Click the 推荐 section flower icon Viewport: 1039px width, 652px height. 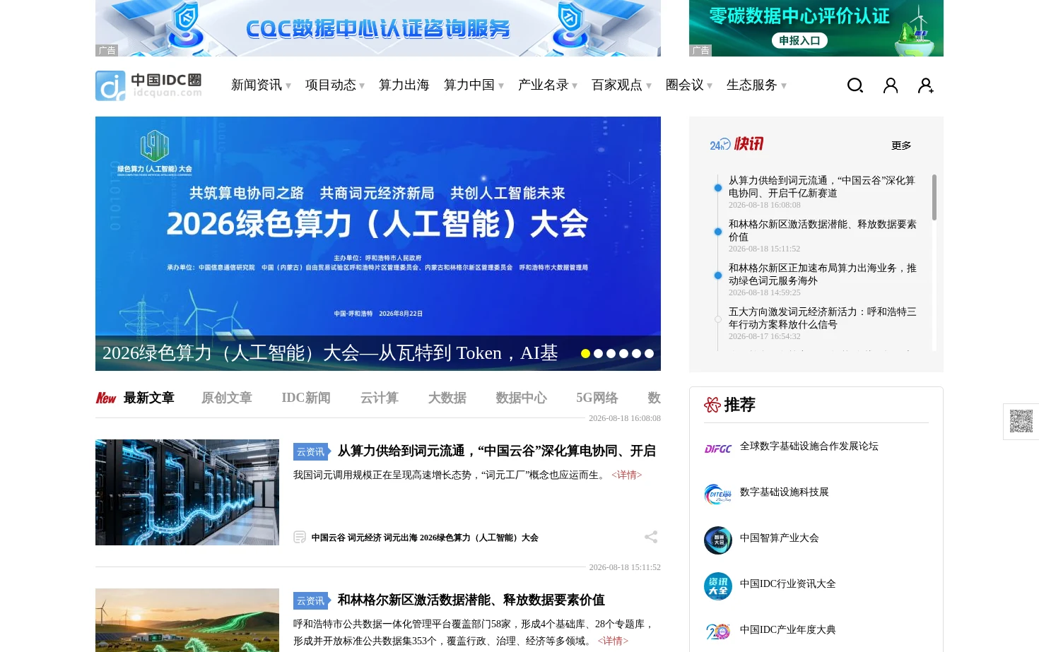tap(712, 405)
